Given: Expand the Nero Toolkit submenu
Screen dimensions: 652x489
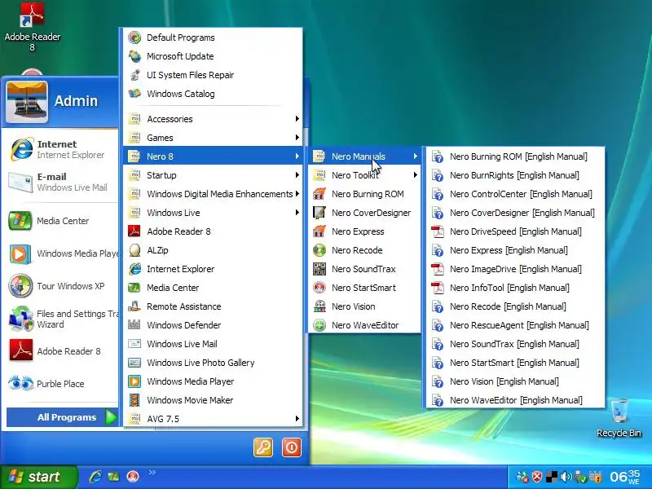Looking at the screenshot, I should pos(364,175).
